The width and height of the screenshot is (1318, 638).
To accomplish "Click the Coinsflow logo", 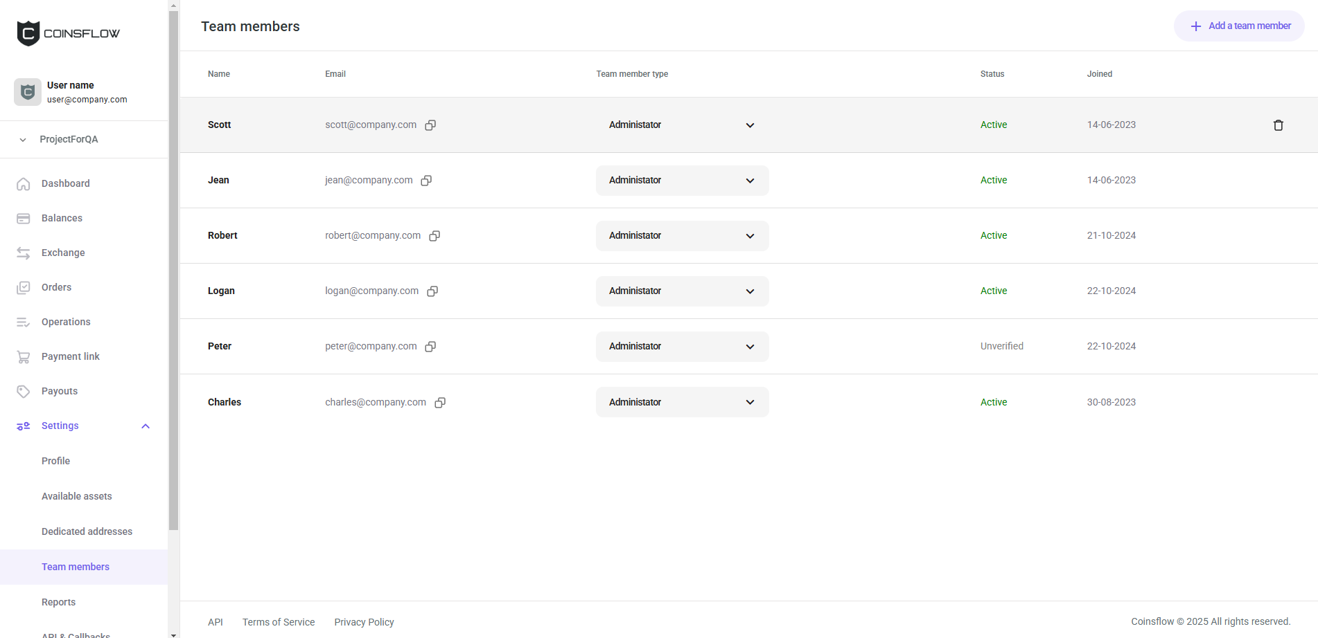I will click(68, 33).
